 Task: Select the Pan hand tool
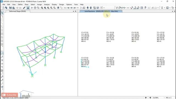click(x=58, y=8)
